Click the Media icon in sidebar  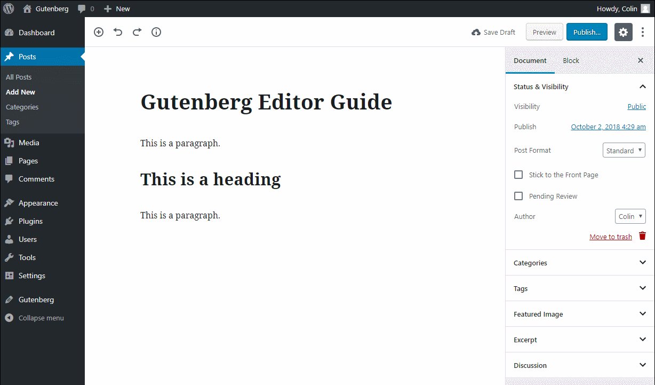(9, 143)
